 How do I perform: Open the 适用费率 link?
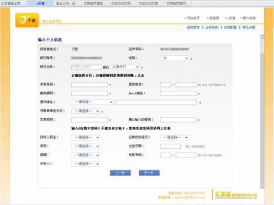(x=193, y=27)
